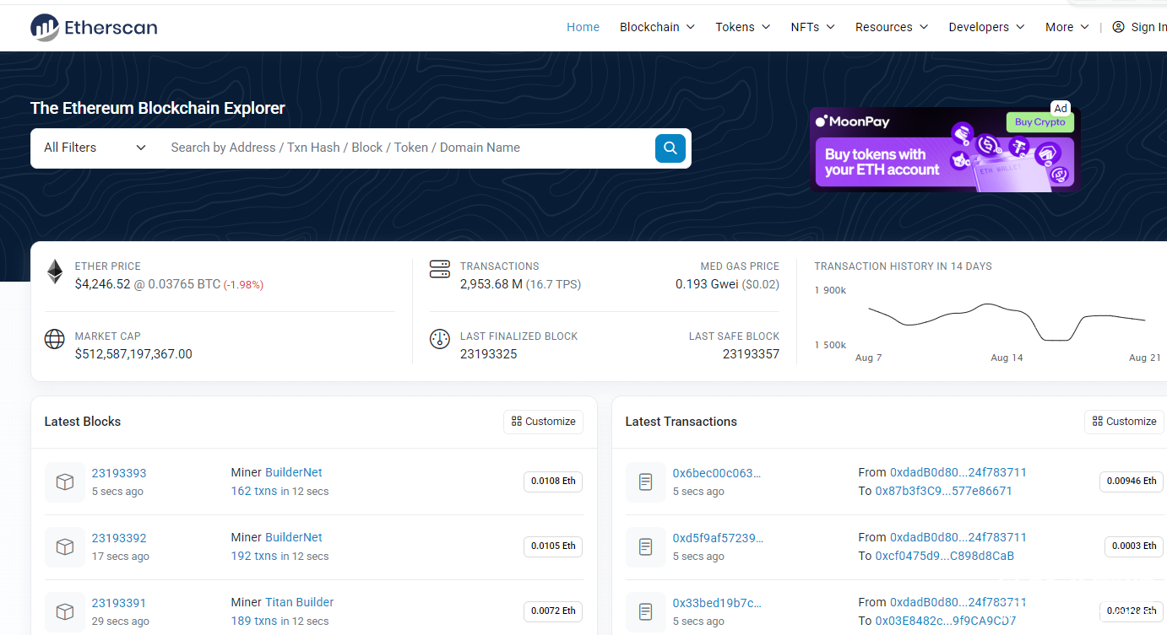Open the Titan Builder miner link
Screen dimensions: 1167x635
[x=299, y=602]
